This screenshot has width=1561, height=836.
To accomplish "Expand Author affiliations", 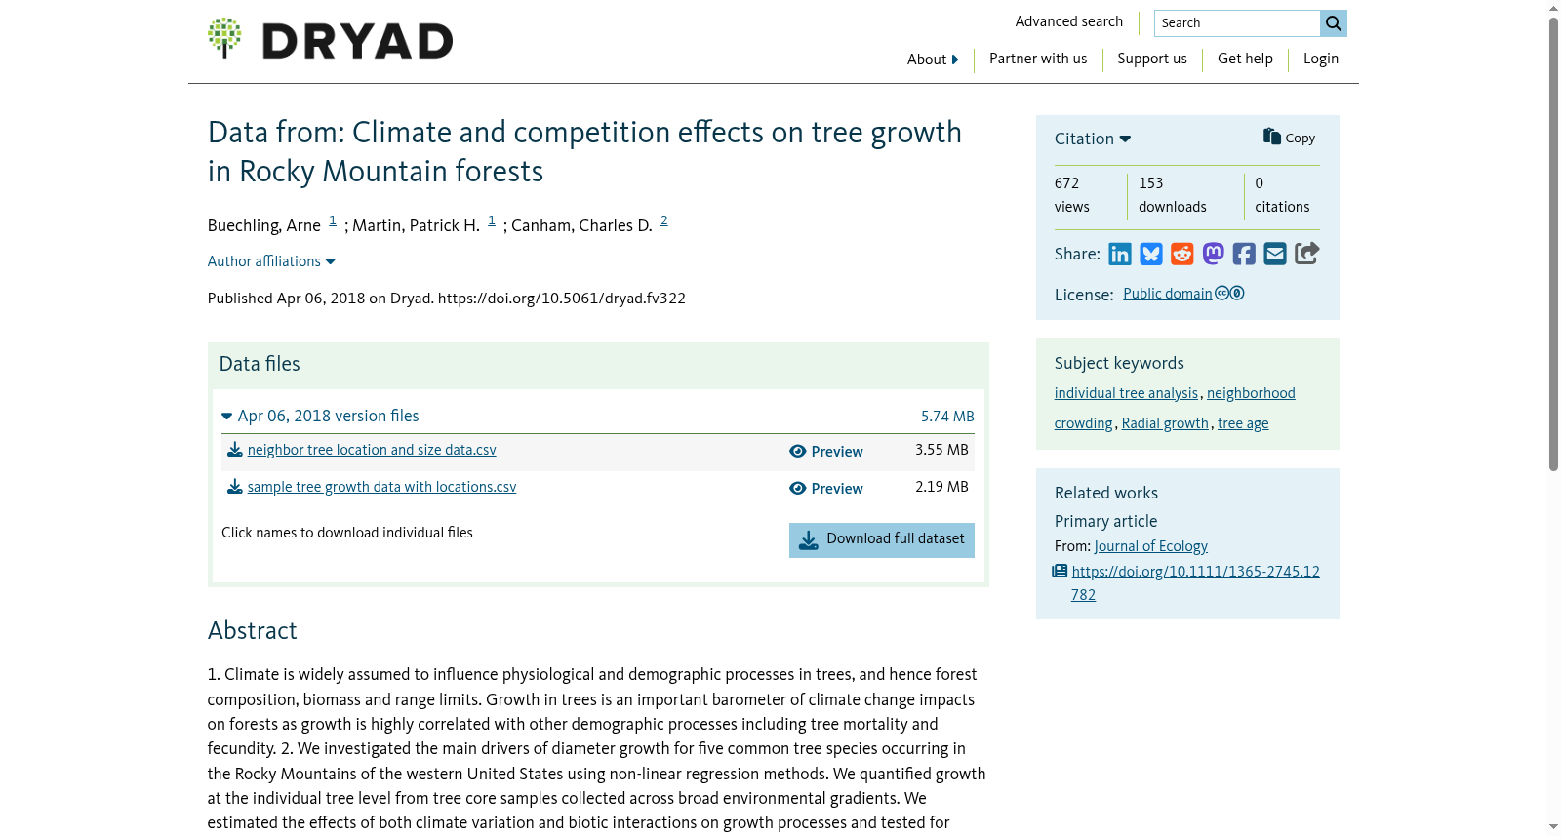I will [271, 261].
